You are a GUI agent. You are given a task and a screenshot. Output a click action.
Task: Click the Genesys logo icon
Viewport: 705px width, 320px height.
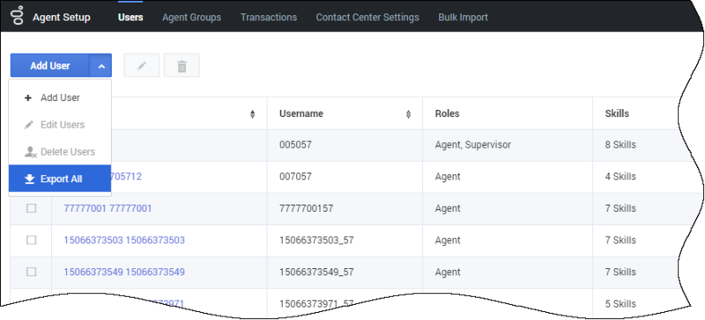tap(18, 15)
